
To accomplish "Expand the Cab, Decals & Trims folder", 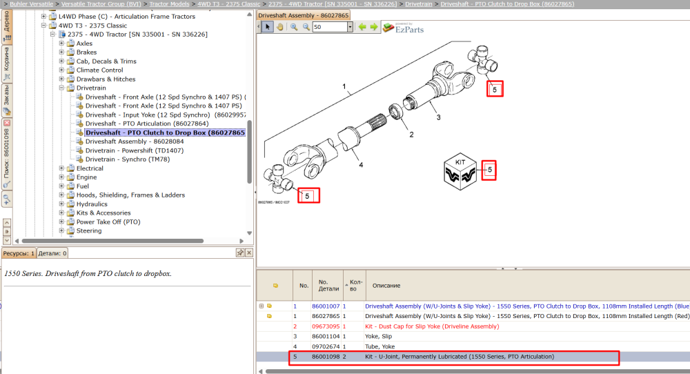I will click(x=61, y=61).
